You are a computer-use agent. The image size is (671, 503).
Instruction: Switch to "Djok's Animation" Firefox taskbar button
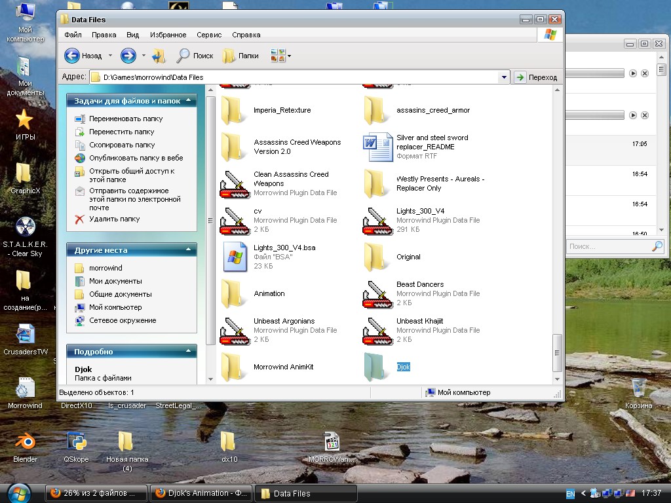[202, 493]
